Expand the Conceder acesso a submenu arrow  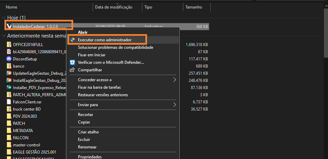click(x=174, y=80)
